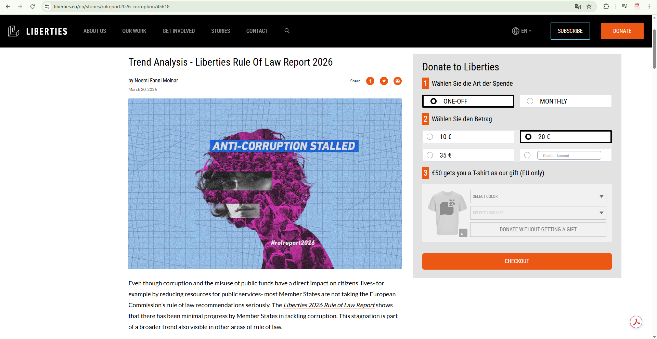Open the Liberties 2026 Rule of Law Report link
The image size is (657, 339).
tap(329, 305)
